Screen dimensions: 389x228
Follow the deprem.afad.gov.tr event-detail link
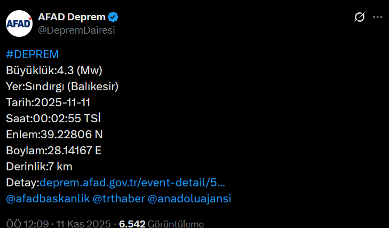pyautogui.click(x=132, y=183)
